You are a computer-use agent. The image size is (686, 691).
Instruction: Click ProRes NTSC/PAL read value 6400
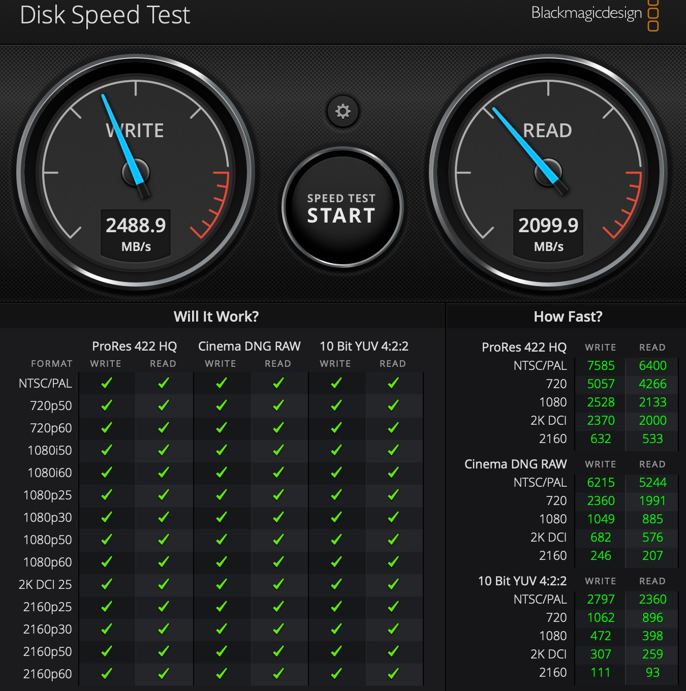point(652,366)
